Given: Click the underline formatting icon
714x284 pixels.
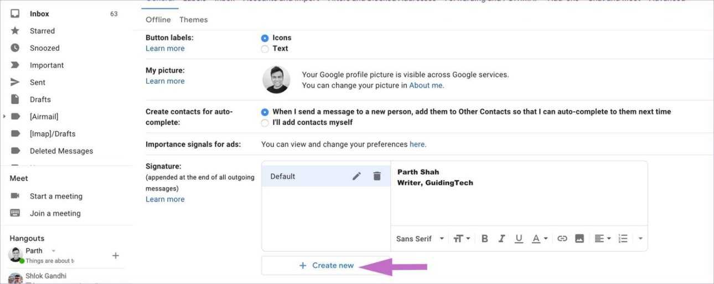Looking at the screenshot, I should click(519, 239).
